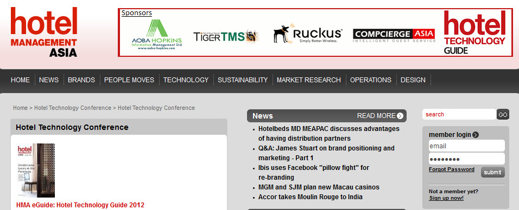Follow the Forgot Password link
The height and width of the screenshot is (210, 519).
pyautogui.click(x=452, y=169)
